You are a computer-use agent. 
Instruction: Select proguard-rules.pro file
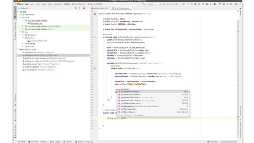(48, 61)
